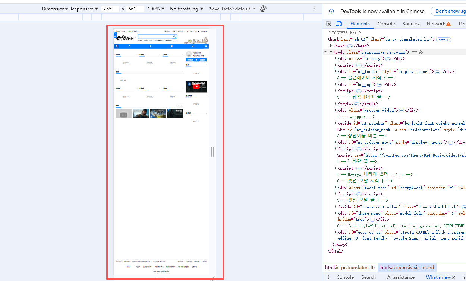Click the viewport width input field
Screen dimensions: 466x281
click(x=110, y=9)
